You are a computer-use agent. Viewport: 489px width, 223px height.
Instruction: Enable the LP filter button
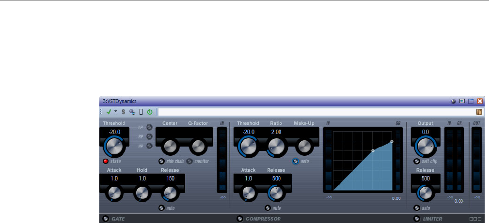[x=149, y=127]
